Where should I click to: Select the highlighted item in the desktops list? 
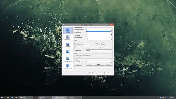click(98, 31)
